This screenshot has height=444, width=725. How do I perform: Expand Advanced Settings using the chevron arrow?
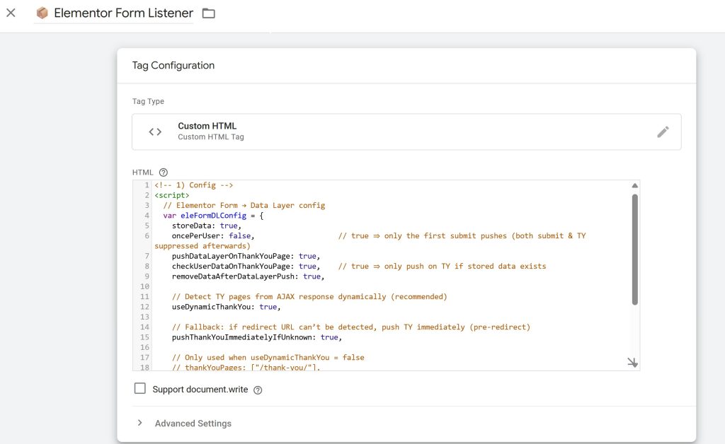coord(139,423)
